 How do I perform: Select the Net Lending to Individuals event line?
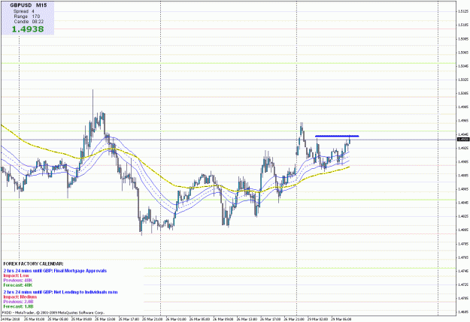[61, 292]
